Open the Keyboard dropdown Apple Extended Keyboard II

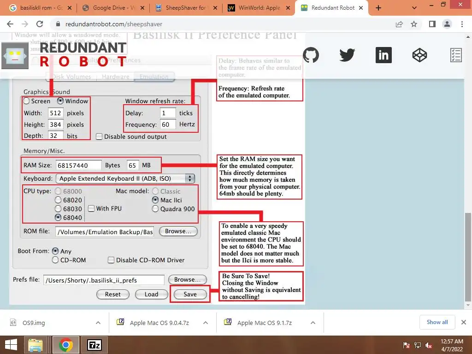click(x=125, y=178)
